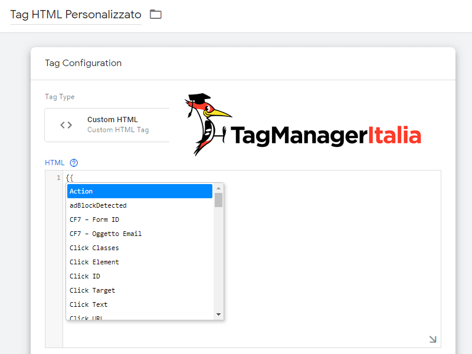The height and width of the screenshot is (354, 472).
Task: Click the variable list scrollbar thumb
Action: tap(218, 200)
